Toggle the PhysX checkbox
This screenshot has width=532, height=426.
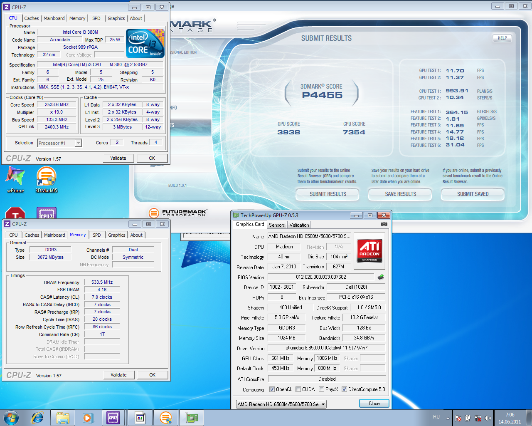pyautogui.click(x=322, y=389)
